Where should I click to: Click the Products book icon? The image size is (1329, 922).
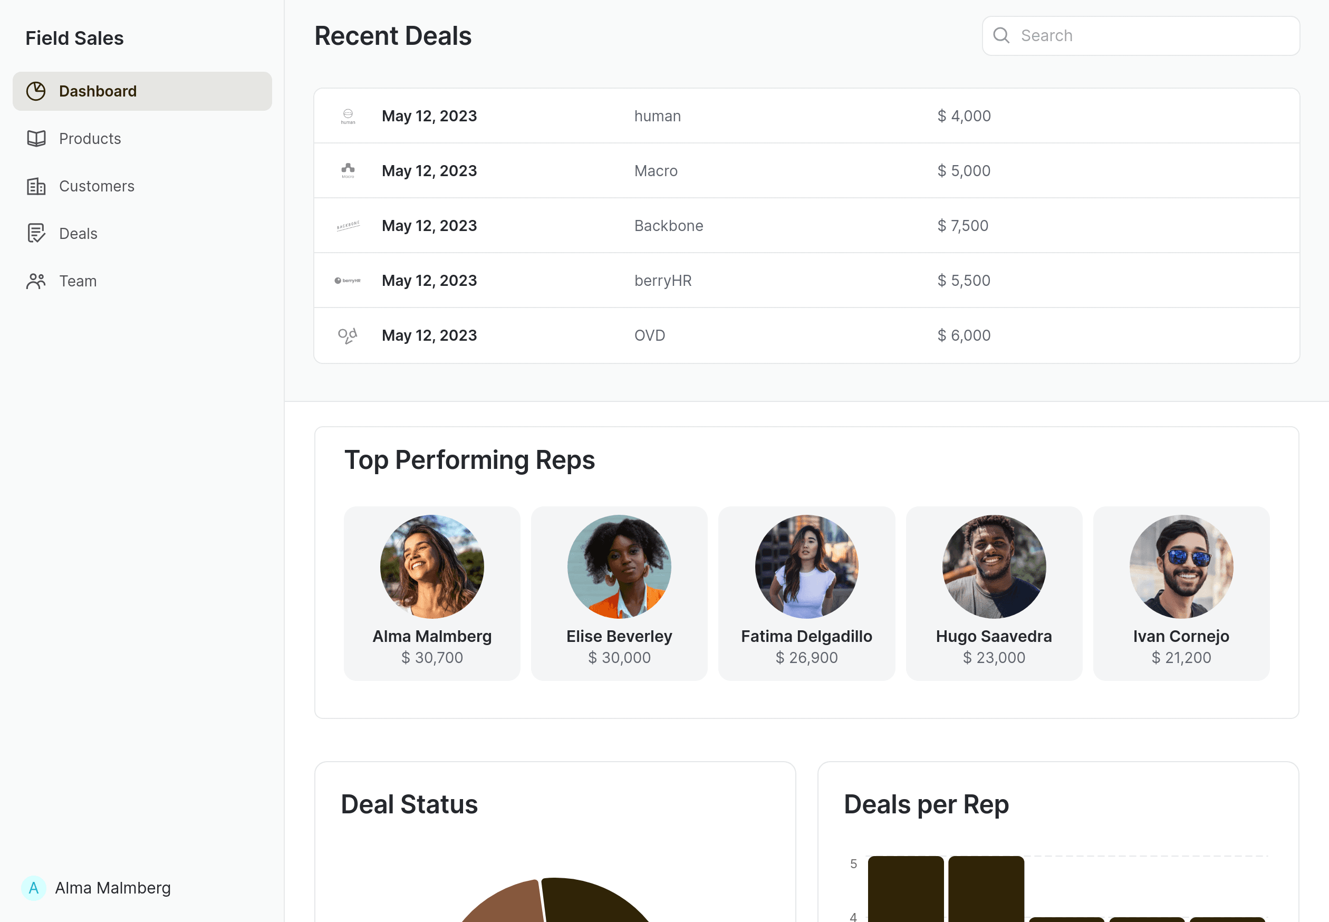pyautogui.click(x=36, y=139)
